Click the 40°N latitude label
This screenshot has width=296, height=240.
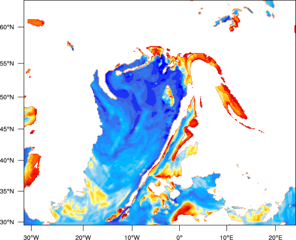7,161
